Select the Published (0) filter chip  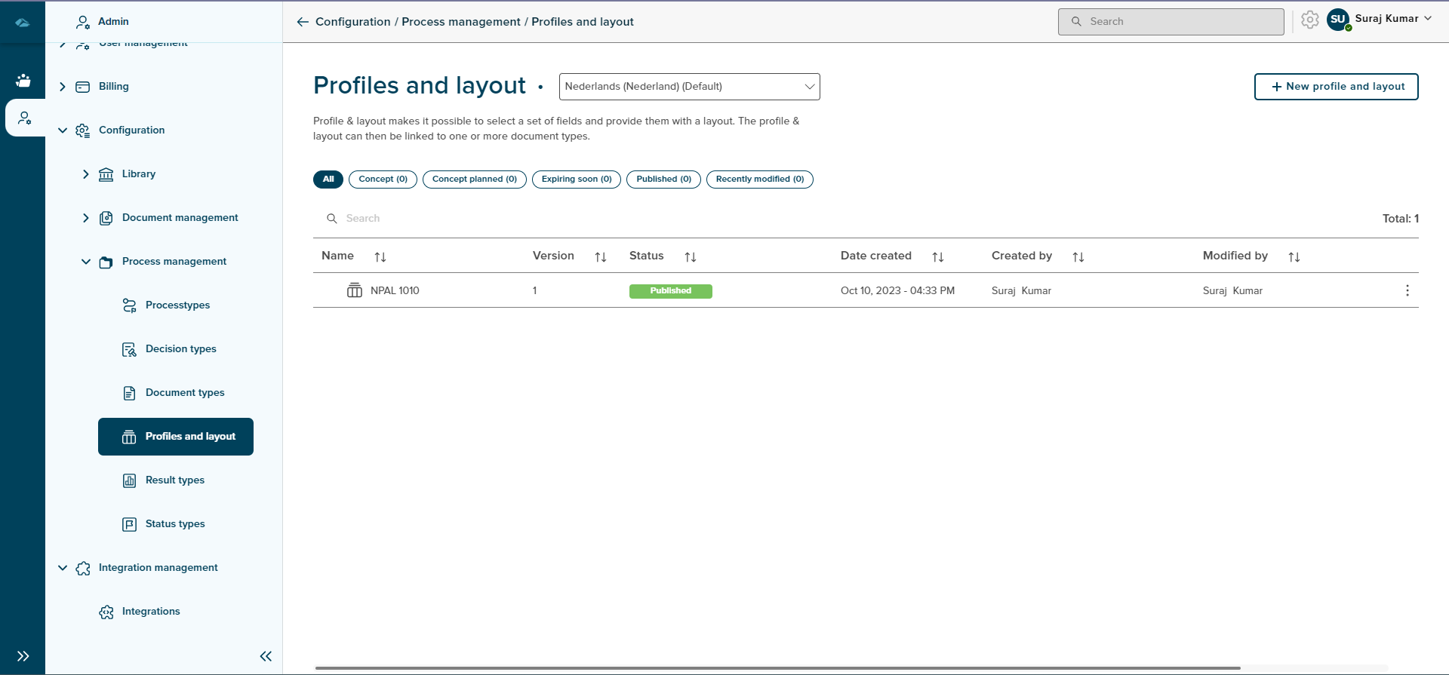click(663, 179)
